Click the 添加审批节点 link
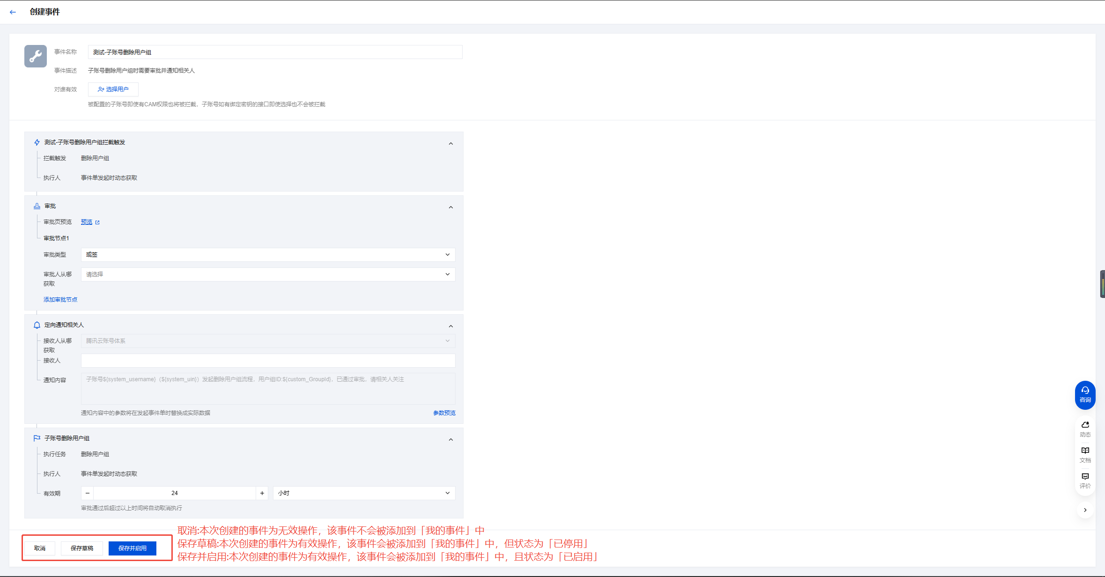The width and height of the screenshot is (1105, 577). (x=60, y=300)
